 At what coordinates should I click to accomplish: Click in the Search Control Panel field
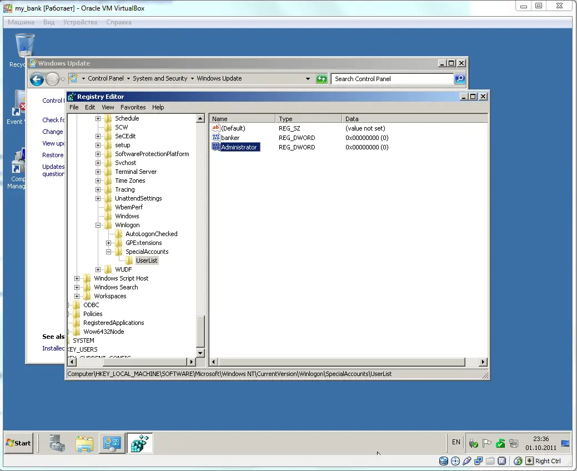[392, 79]
